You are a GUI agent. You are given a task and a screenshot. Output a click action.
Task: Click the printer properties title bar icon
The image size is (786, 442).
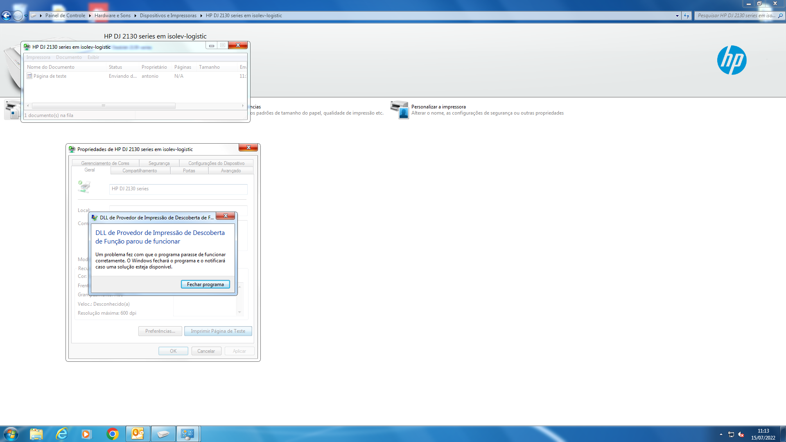[72, 149]
